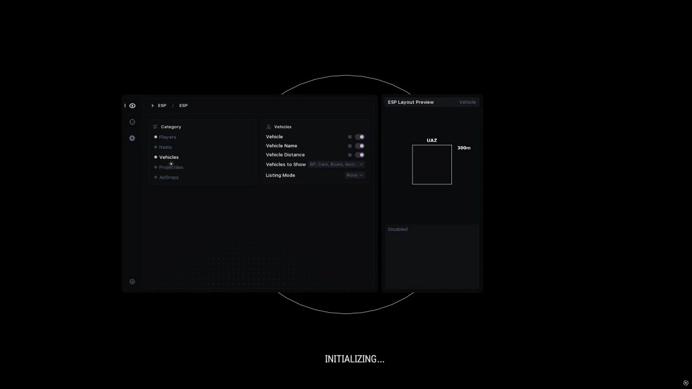The width and height of the screenshot is (692, 389).
Task: Expand the Vehicles to Show dropdown
Action: (336, 164)
